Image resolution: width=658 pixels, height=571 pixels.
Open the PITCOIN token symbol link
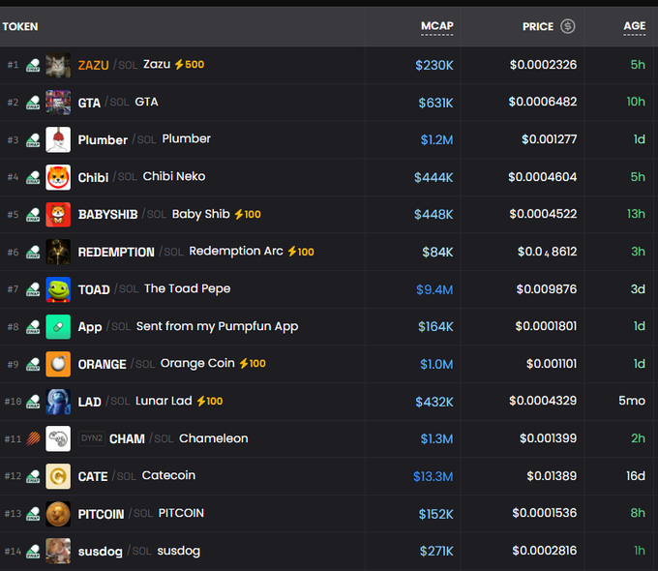102,514
